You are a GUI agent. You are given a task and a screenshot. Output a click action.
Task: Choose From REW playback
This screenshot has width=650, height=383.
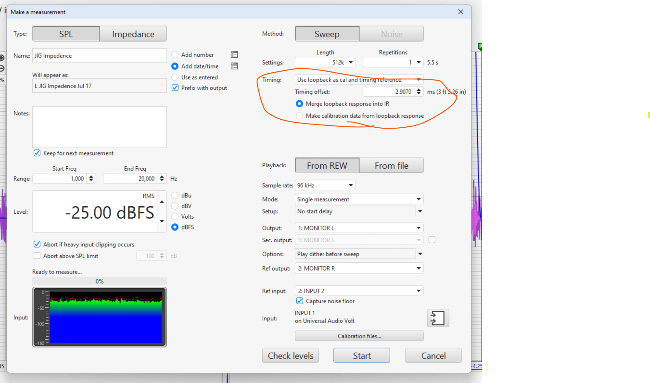327,165
